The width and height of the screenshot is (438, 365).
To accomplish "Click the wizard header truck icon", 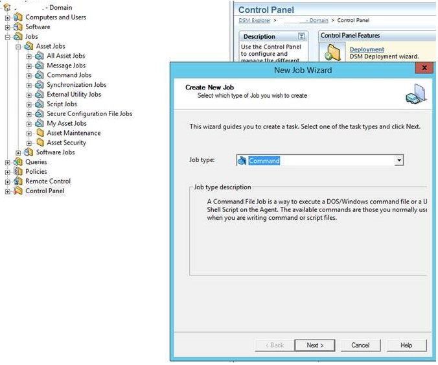I will click(416, 94).
